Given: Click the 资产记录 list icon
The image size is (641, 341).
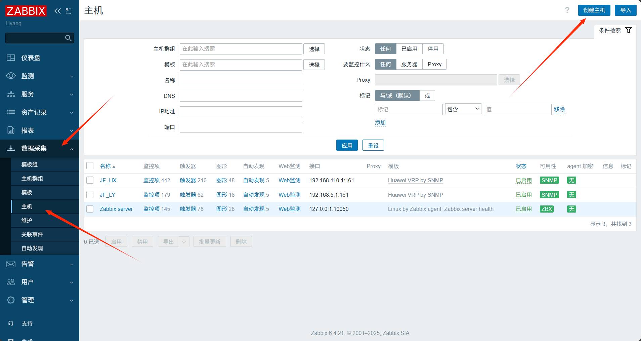Looking at the screenshot, I should click(11, 112).
